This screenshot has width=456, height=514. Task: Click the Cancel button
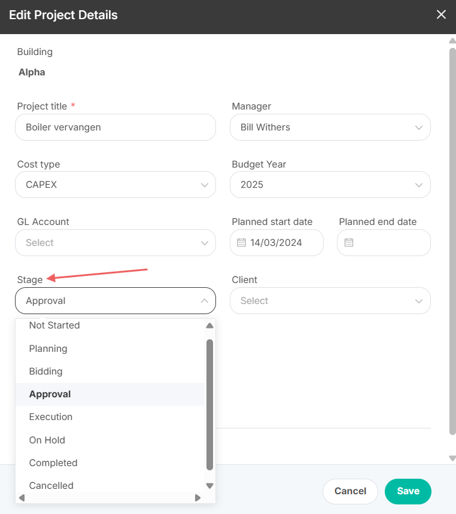click(x=350, y=491)
